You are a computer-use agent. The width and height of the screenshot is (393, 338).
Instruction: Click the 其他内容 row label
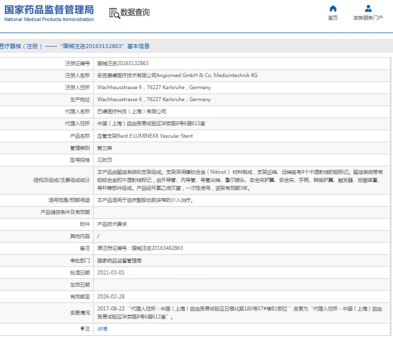80,236
